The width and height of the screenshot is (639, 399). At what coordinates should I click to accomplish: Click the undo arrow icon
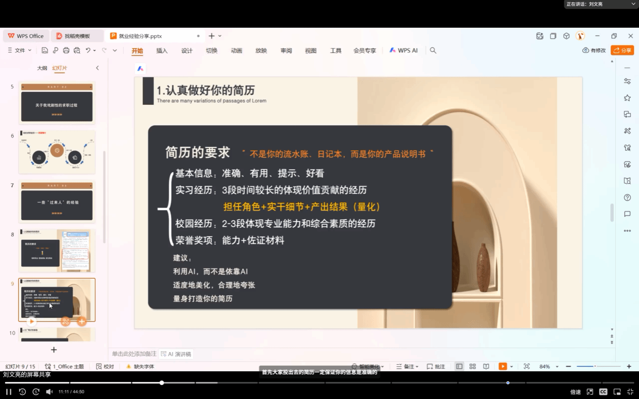pos(88,50)
